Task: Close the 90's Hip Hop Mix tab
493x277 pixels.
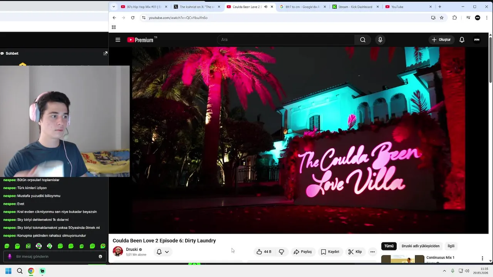Action: click(166, 7)
